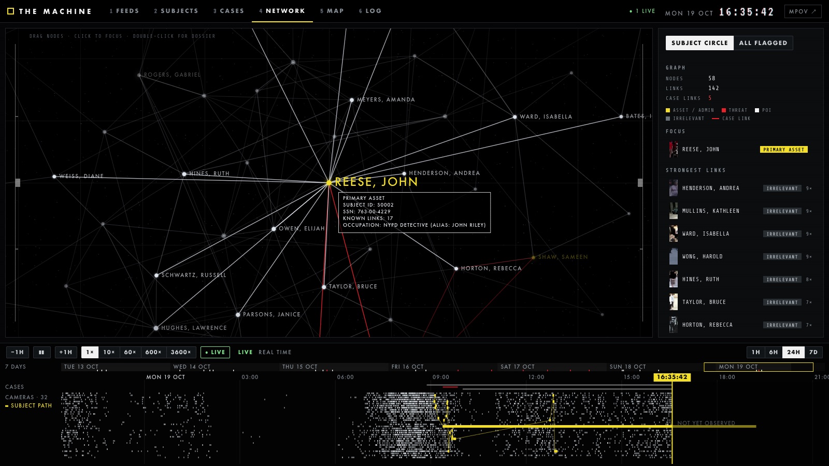Viewport: 829px width, 466px height.
Task: Click Cameras 32 timeline row label
Action: tap(26, 398)
